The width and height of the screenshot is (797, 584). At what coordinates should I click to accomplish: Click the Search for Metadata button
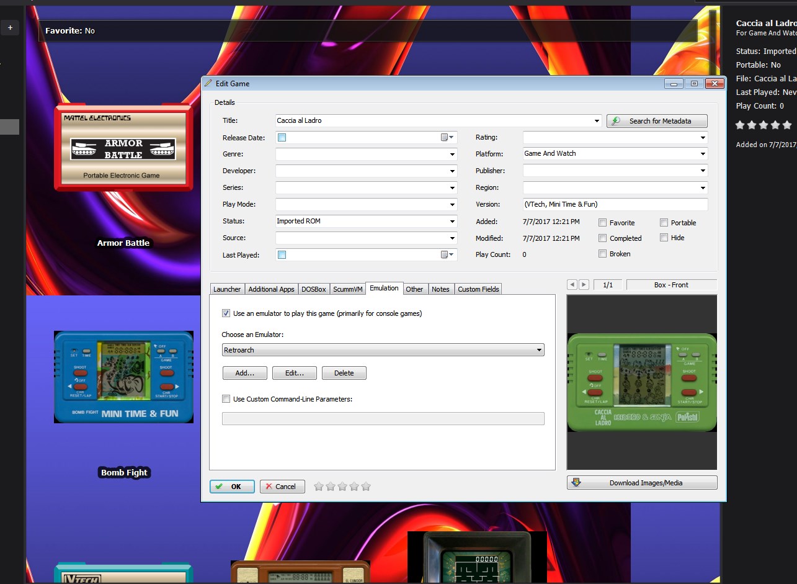click(x=657, y=121)
